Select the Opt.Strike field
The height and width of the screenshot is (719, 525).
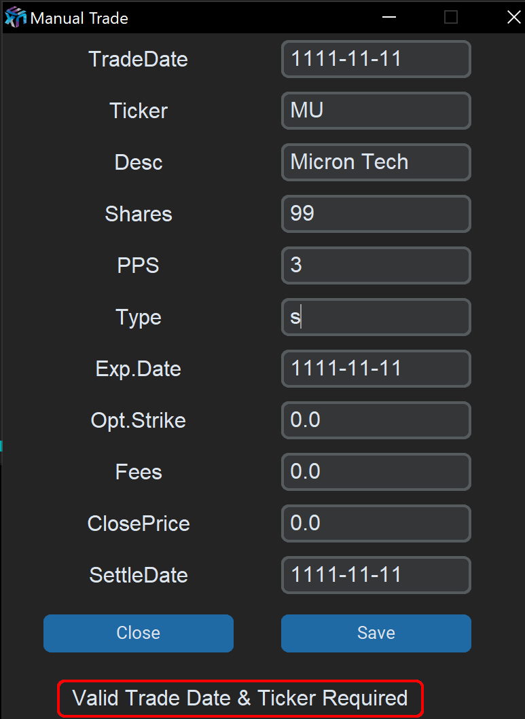[x=376, y=420]
